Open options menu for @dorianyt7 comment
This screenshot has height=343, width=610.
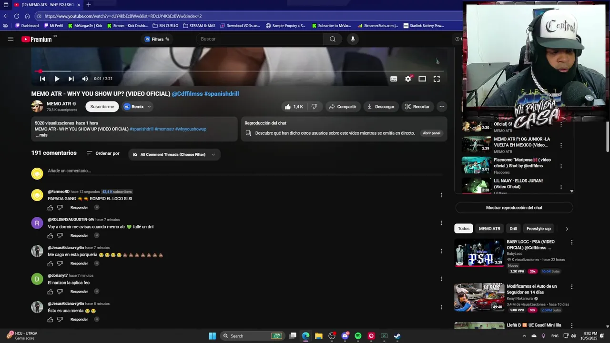pos(441,279)
